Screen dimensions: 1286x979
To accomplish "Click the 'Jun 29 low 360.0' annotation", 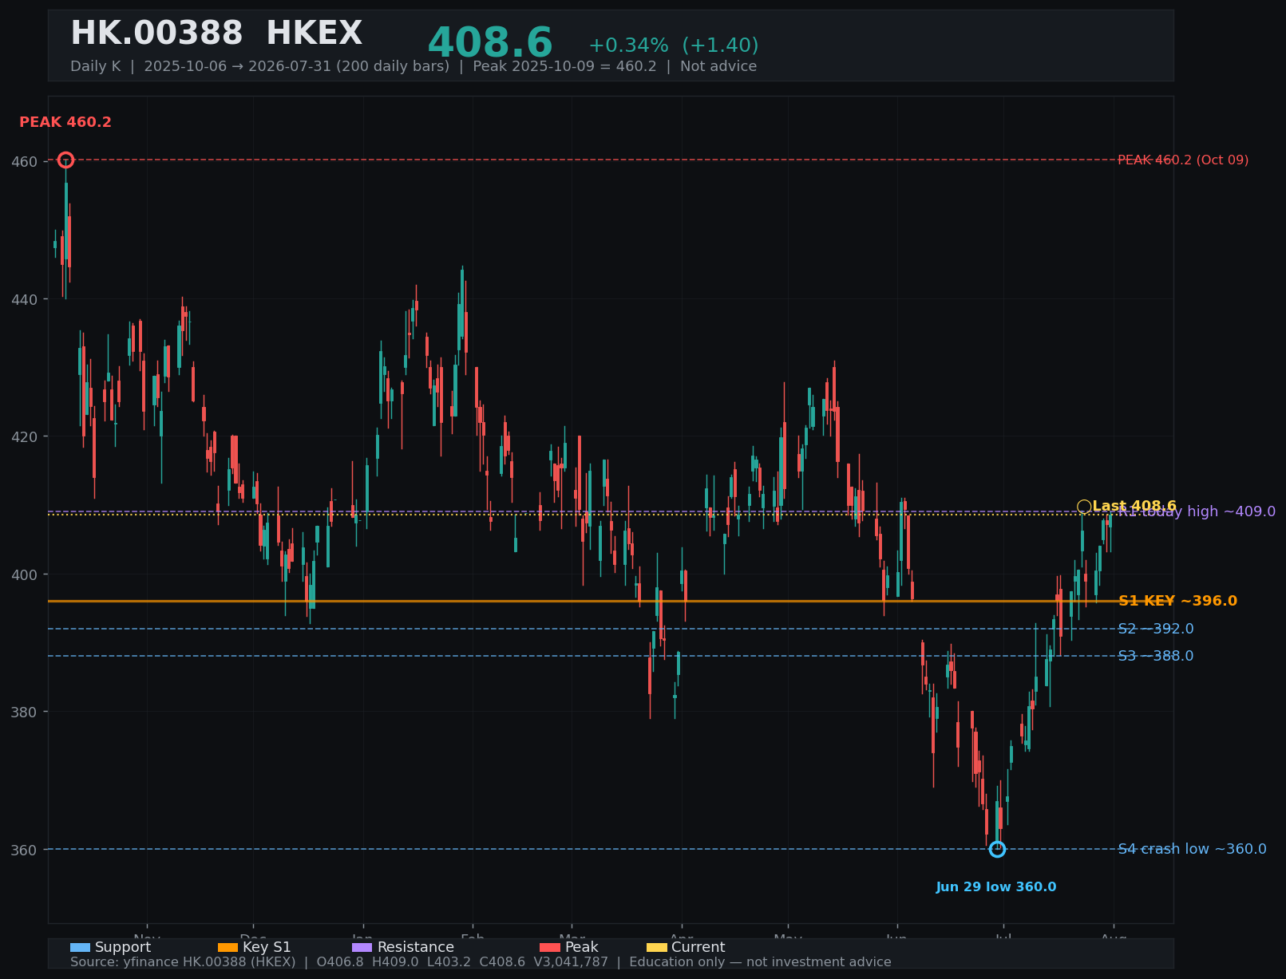I will coord(996,887).
